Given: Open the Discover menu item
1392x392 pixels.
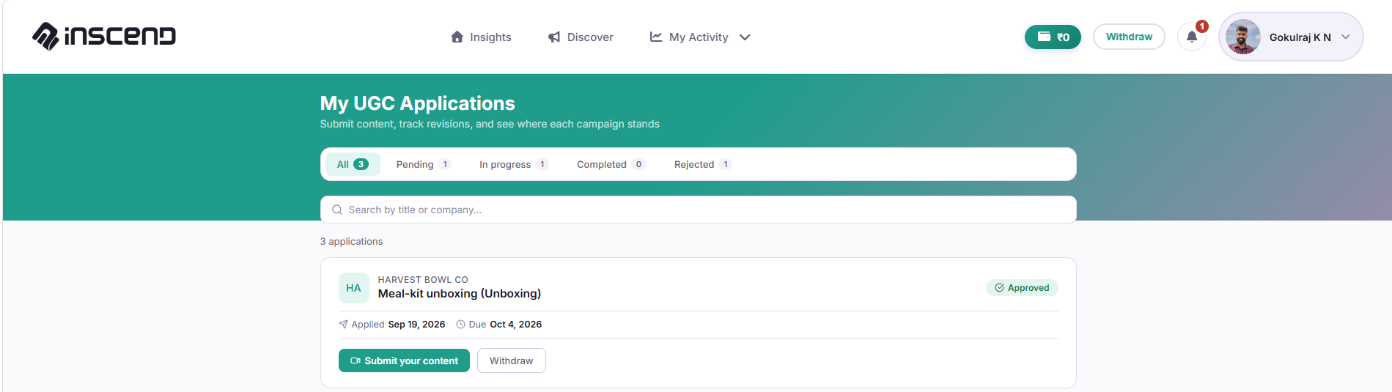Looking at the screenshot, I should pyautogui.click(x=581, y=37).
